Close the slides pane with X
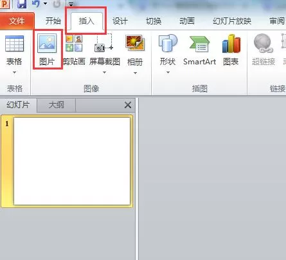 point(128,105)
